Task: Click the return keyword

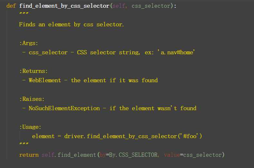Action: (29, 155)
